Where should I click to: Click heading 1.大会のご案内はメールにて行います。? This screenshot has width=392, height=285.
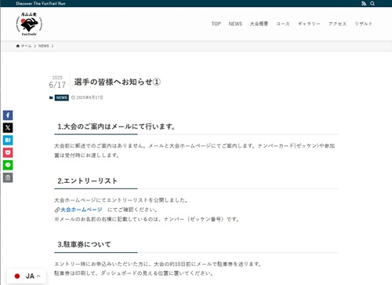click(x=116, y=126)
